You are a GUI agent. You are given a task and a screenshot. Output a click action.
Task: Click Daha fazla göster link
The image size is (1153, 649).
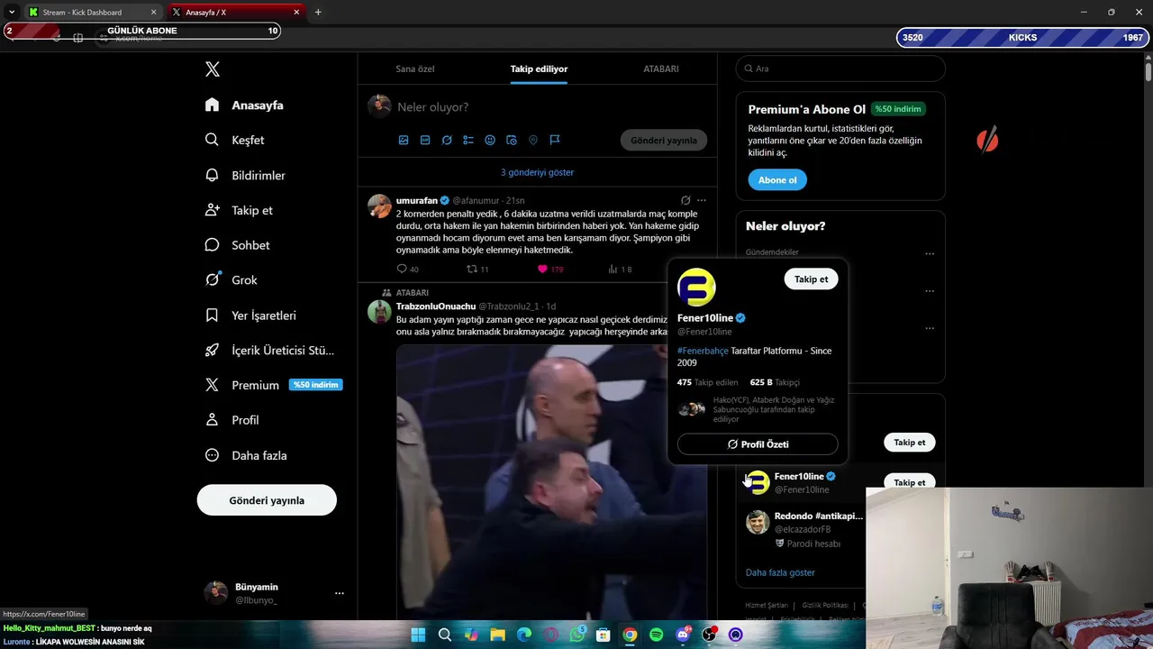pyautogui.click(x=780, y=572)
